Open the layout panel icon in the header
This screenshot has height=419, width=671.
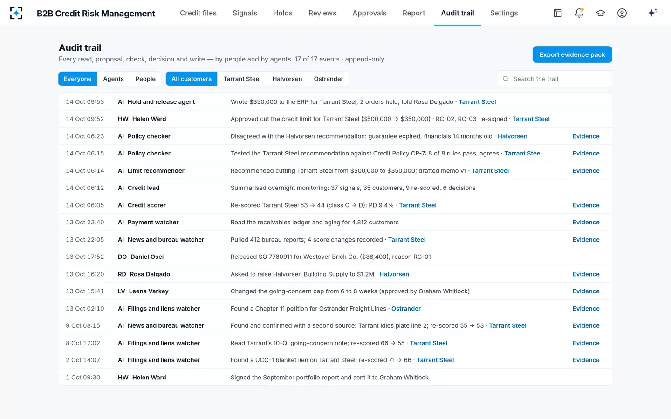[x=558, y=13]
